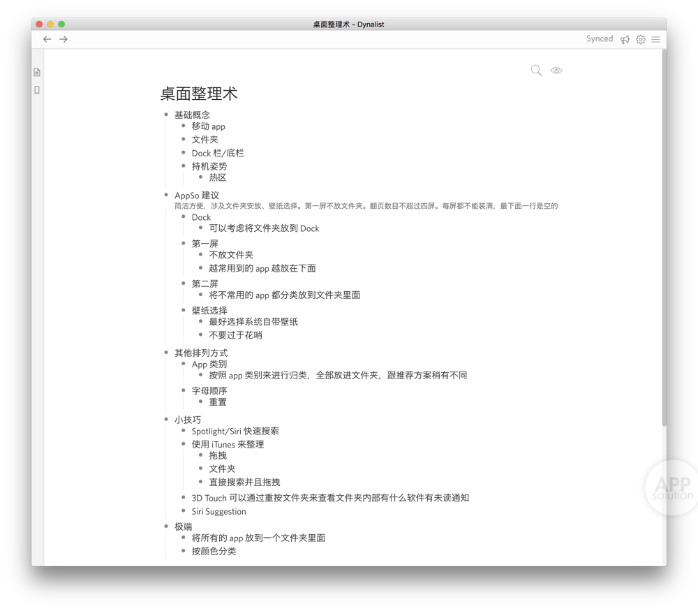The height and width of the screenshot is (611, 698).
Task: Click the back navigation arrow
Action: (47, 39)
